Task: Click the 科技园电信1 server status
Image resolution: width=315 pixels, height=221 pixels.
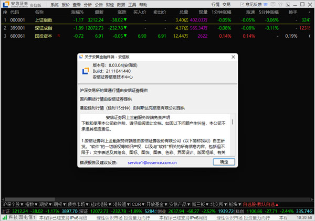Action: pyautogui.click(x=22, y=217)
